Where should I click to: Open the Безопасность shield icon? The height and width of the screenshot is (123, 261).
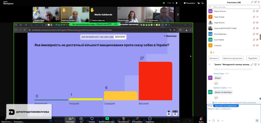pyautogui.click(x=123, y=119)
